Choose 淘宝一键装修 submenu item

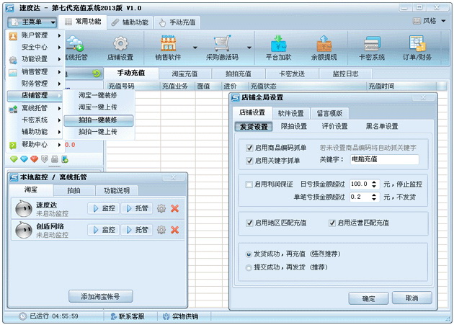coord(98,95)
